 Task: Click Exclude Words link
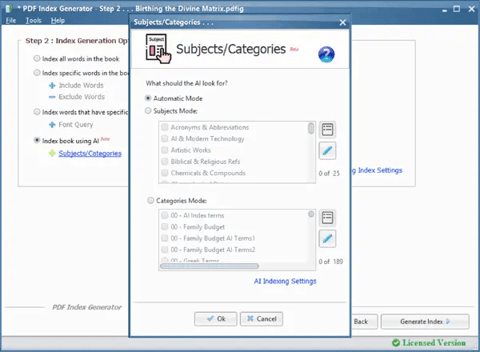[82, 97]
